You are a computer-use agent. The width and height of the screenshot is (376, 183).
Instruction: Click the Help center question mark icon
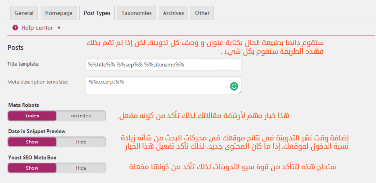pos(15,28)
